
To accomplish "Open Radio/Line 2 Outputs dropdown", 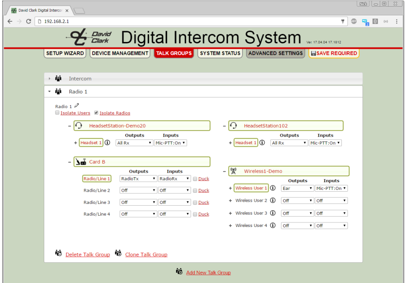I will 138,190.
